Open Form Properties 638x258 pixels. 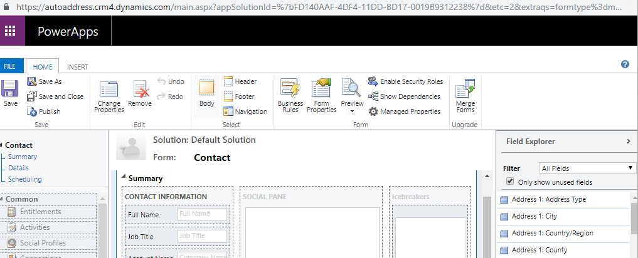321,96
